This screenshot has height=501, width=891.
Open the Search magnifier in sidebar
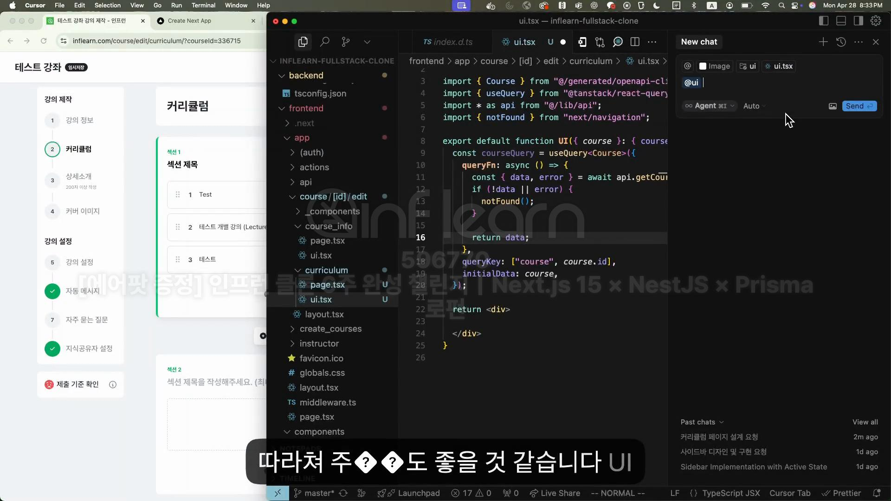[325, 42]
